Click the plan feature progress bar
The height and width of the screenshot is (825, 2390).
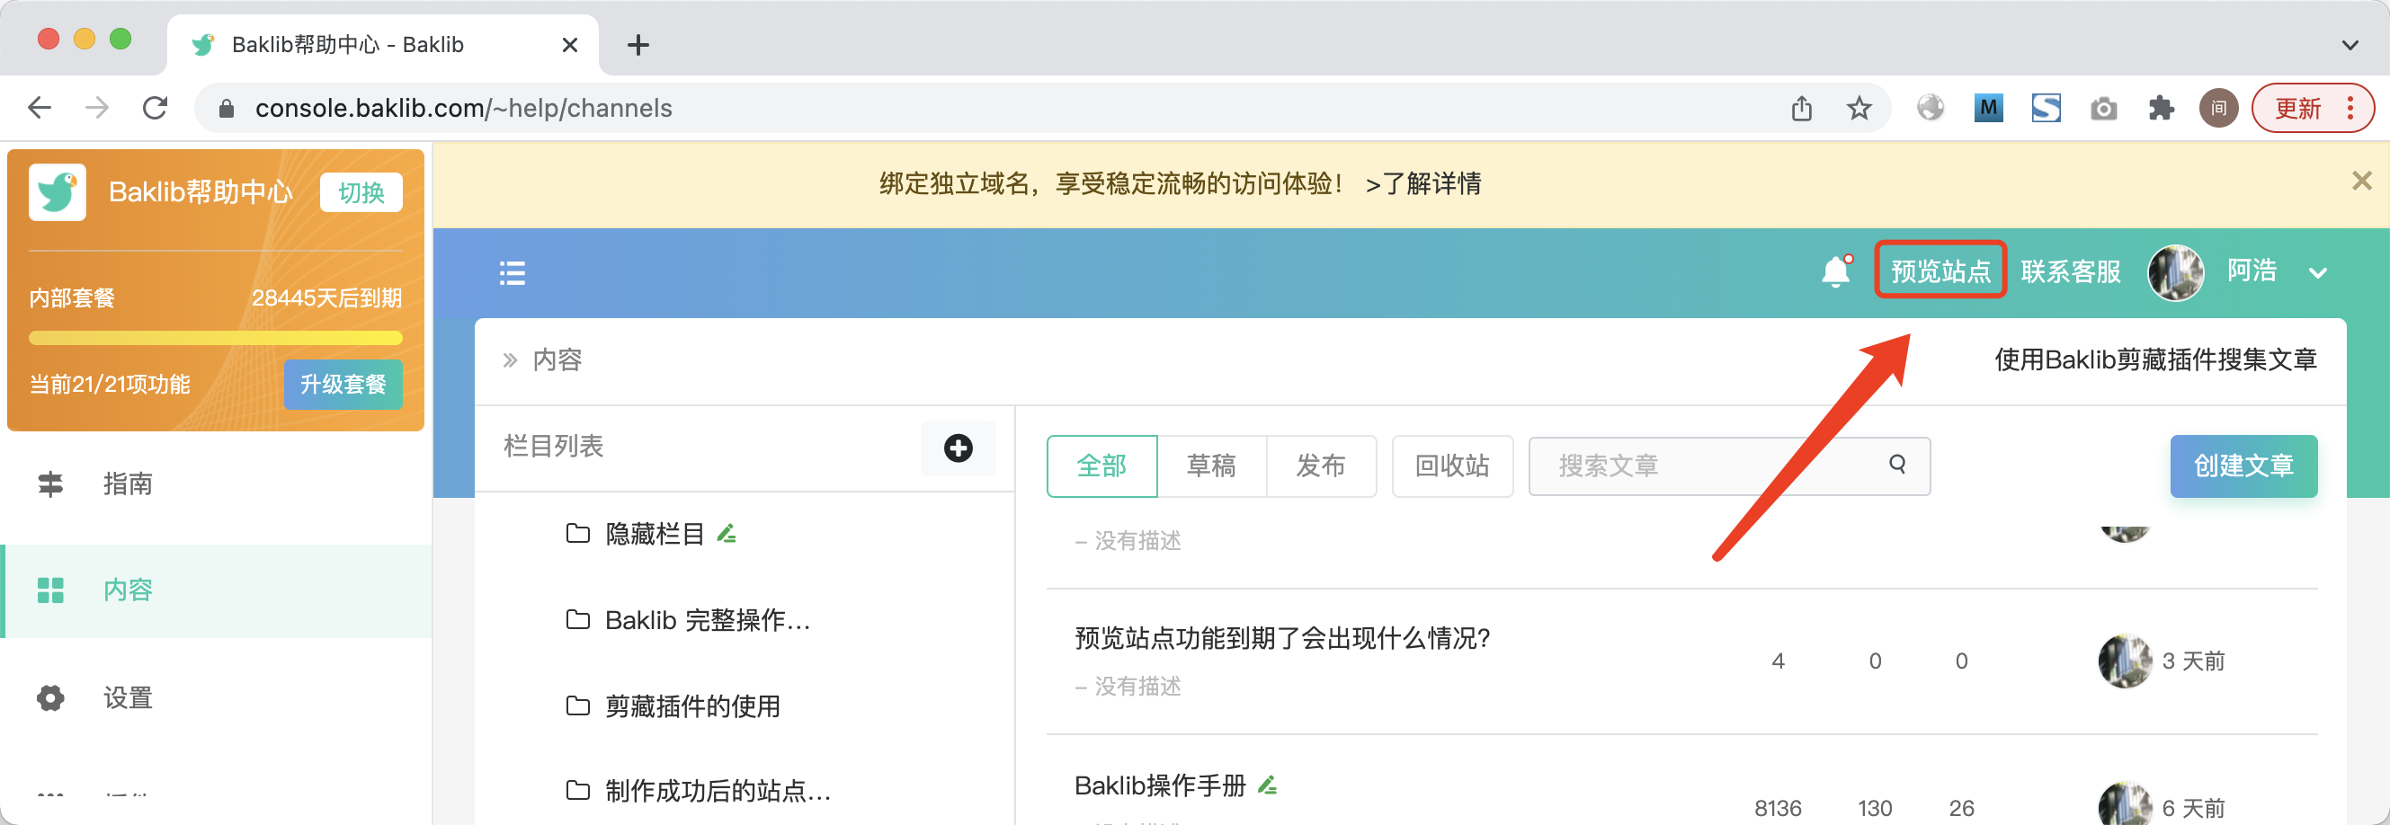point(215,337)
